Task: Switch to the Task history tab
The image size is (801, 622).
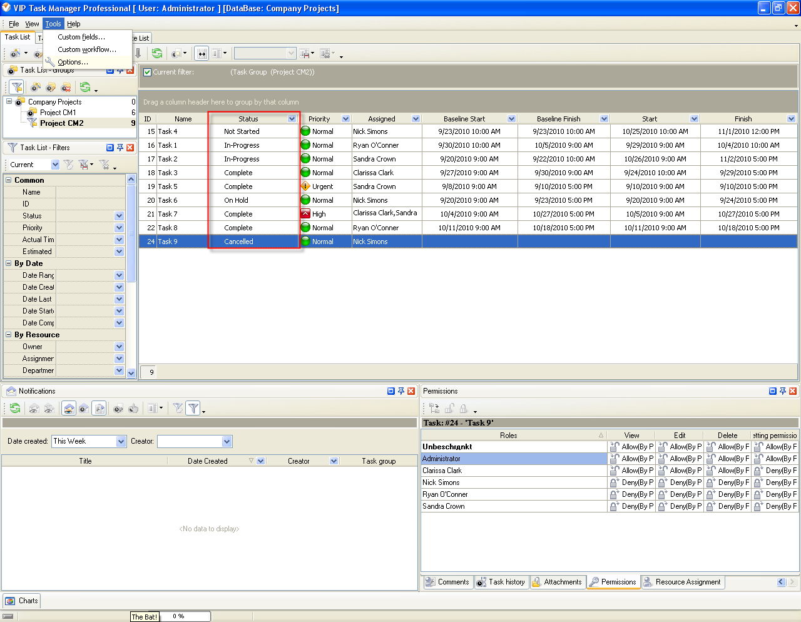Action: click(x=501, y=582)
